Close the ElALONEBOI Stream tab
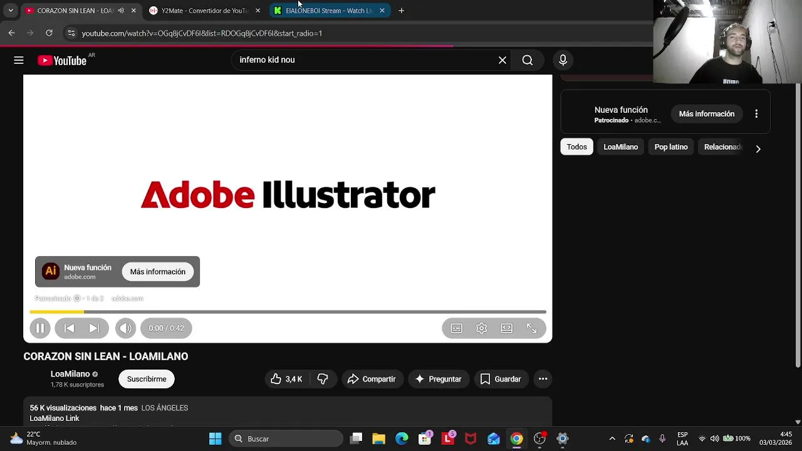 click(x=382, y=11)
